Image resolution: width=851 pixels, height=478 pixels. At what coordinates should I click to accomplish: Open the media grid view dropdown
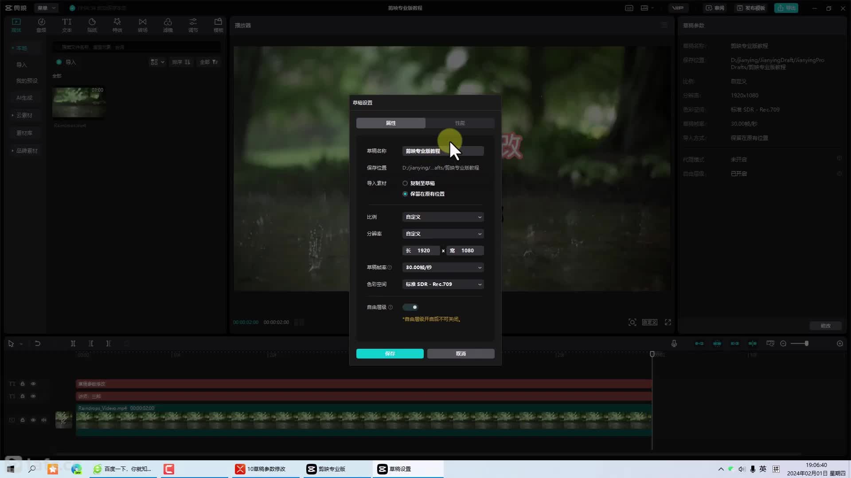point(157,62)
